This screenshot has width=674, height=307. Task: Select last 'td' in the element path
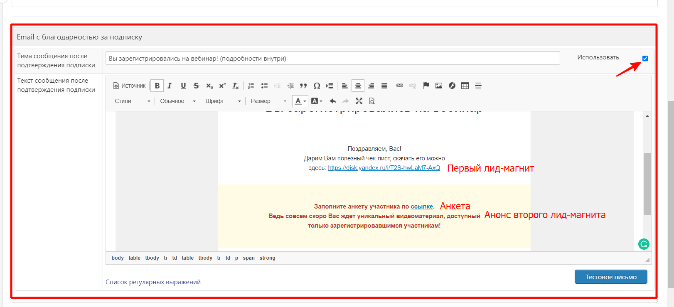point(228,258)
